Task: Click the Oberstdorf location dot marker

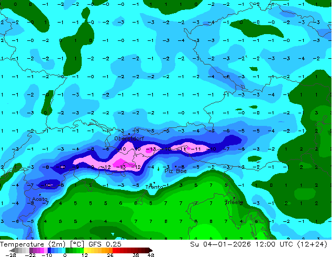Action: point(129,134)
